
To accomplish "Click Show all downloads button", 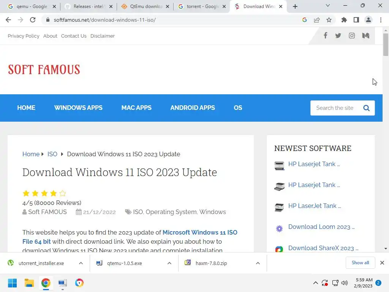I will click(x=360, y=263).
